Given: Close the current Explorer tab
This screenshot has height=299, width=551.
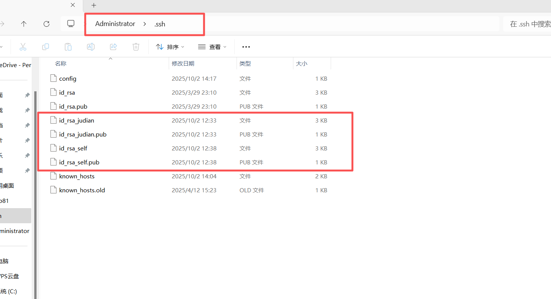Looking at the screenshot, I should 73,5.
